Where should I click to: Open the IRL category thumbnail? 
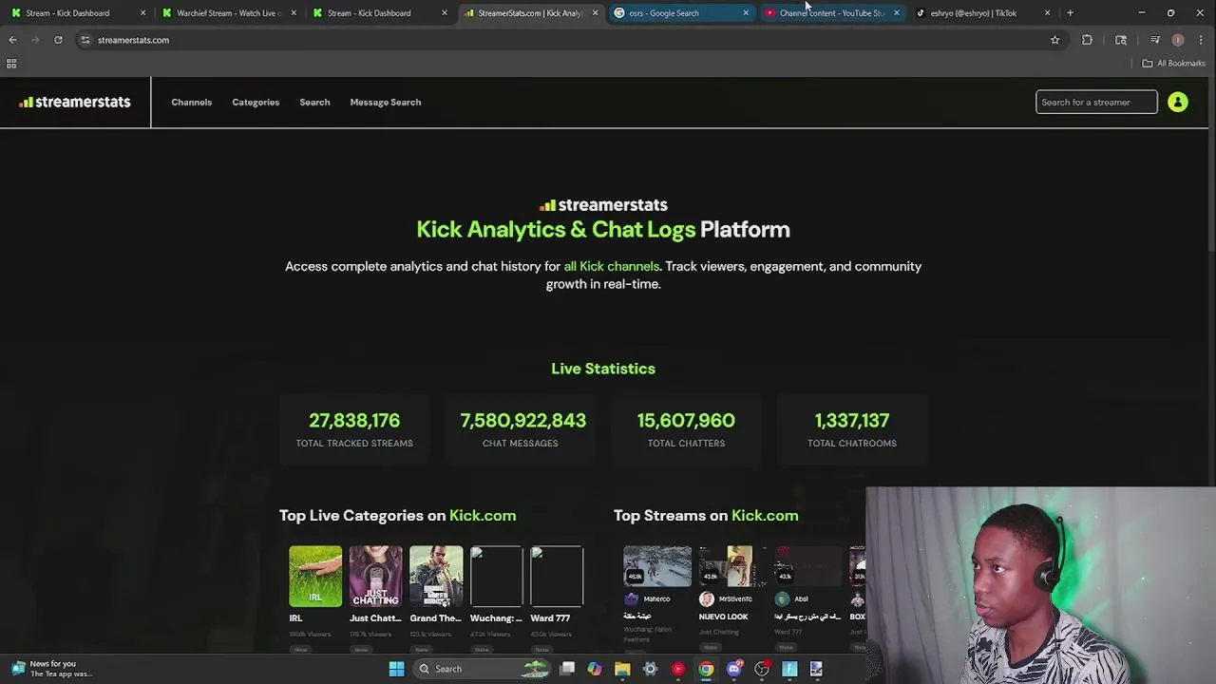pos(315,576)
